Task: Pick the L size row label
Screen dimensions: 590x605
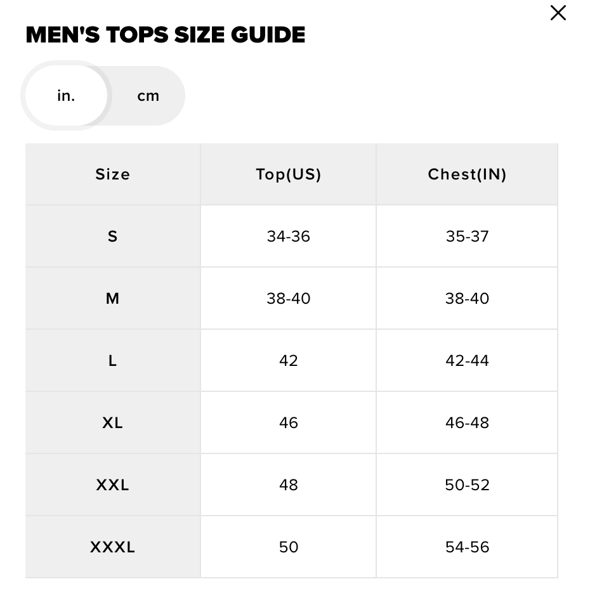Action: [113, 361]
